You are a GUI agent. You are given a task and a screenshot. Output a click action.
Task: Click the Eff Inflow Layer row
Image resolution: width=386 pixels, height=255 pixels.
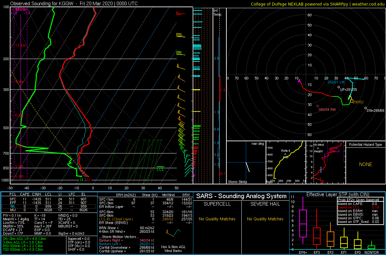pyautogui.click(x=146, y=207)
